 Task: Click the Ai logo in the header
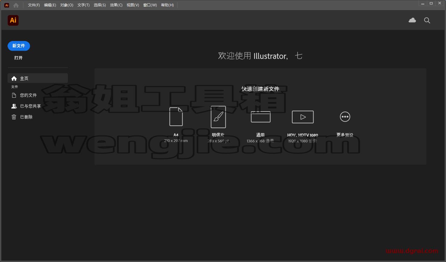(13, 20)
